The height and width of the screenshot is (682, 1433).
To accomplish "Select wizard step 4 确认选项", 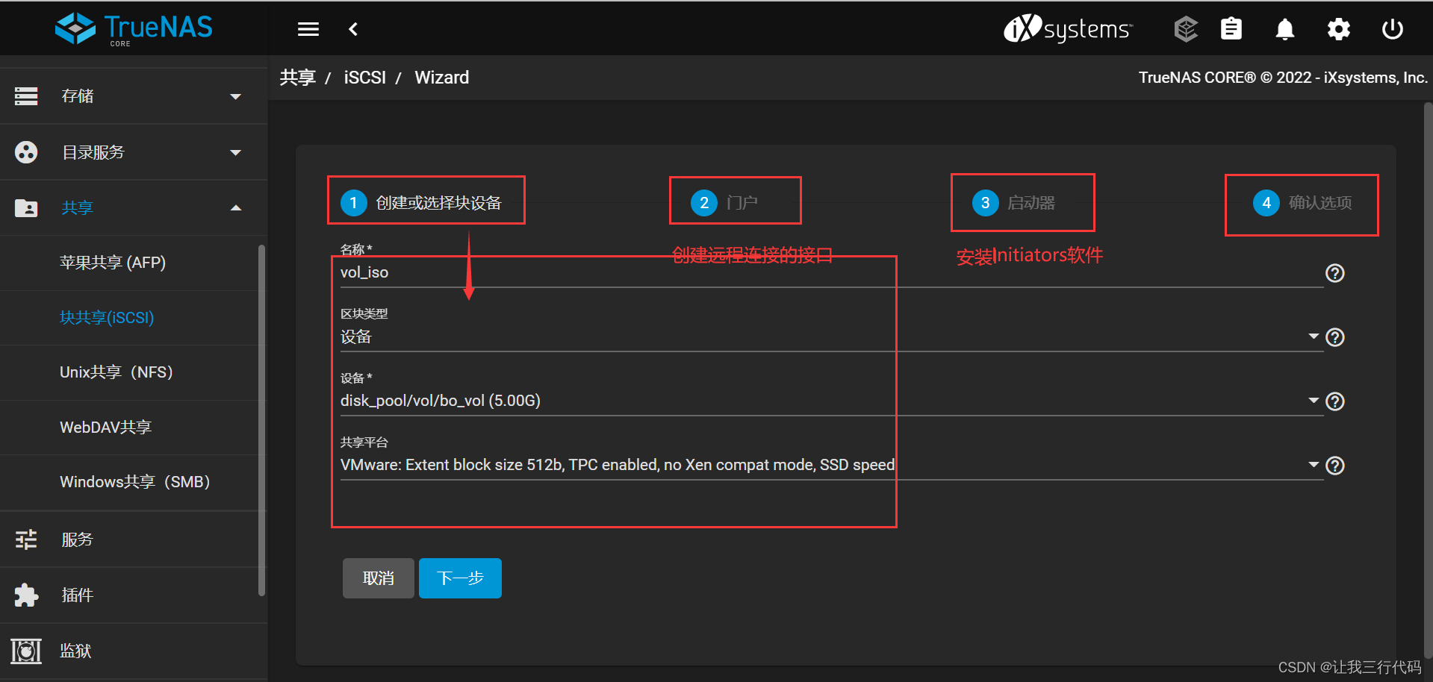I will [x=1303, y=203].
